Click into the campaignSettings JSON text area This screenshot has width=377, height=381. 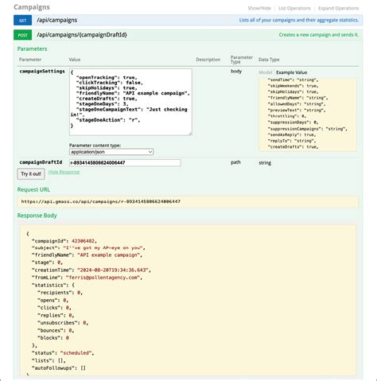point(130,102)
